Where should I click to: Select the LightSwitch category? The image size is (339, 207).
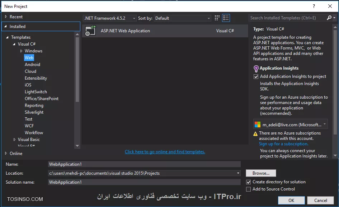tap(36, 92)
